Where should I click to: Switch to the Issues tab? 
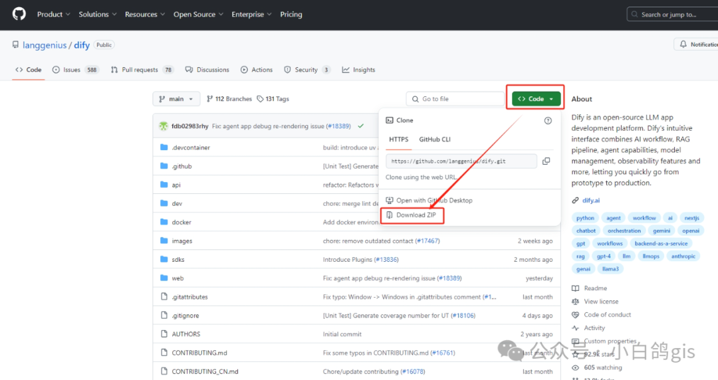pyautogui.click(x=74, y=70)
